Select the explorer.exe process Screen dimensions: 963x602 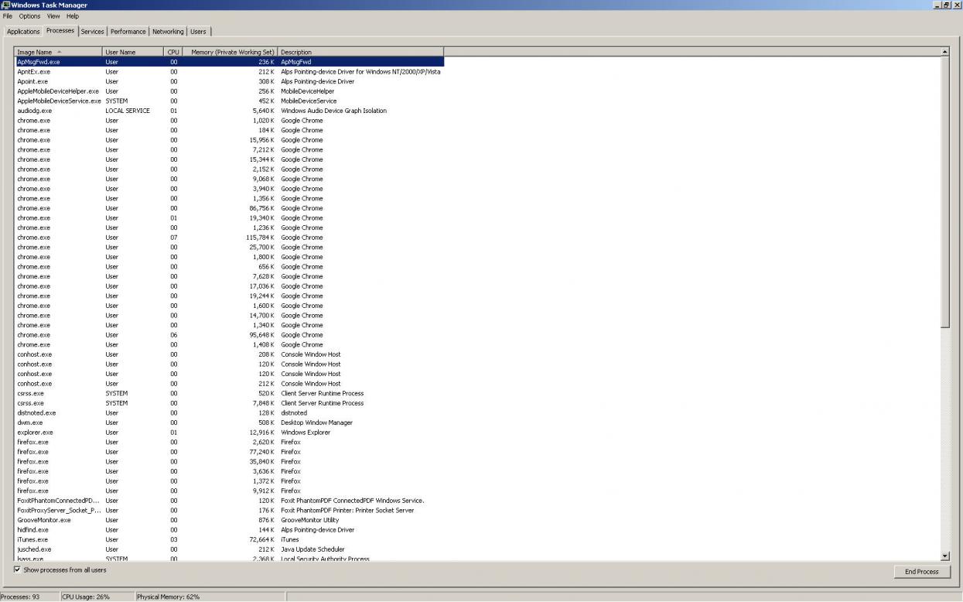(x=229, y=433)
